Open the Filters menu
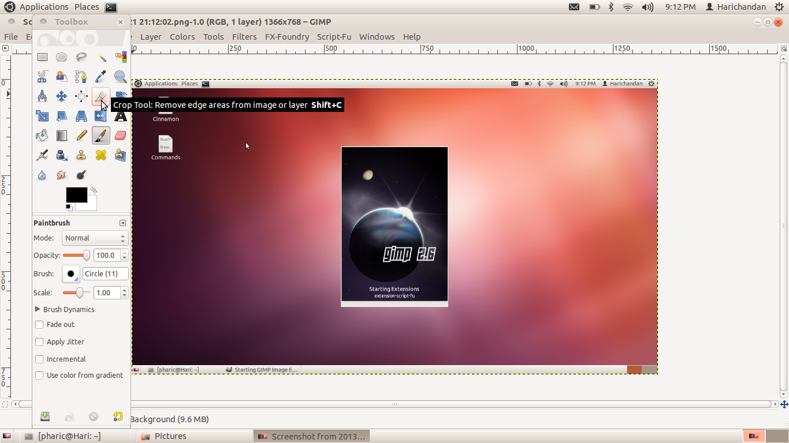This screenshot has width=789, height=443. tap(244, 36)
